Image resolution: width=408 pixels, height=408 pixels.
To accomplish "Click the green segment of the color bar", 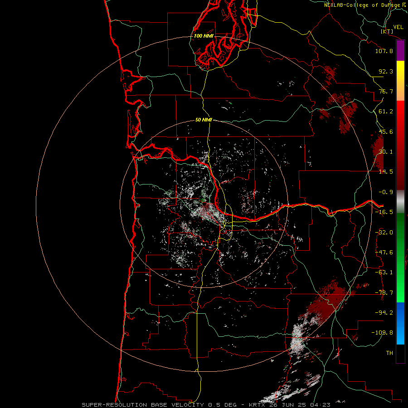I will pos(400,257).
